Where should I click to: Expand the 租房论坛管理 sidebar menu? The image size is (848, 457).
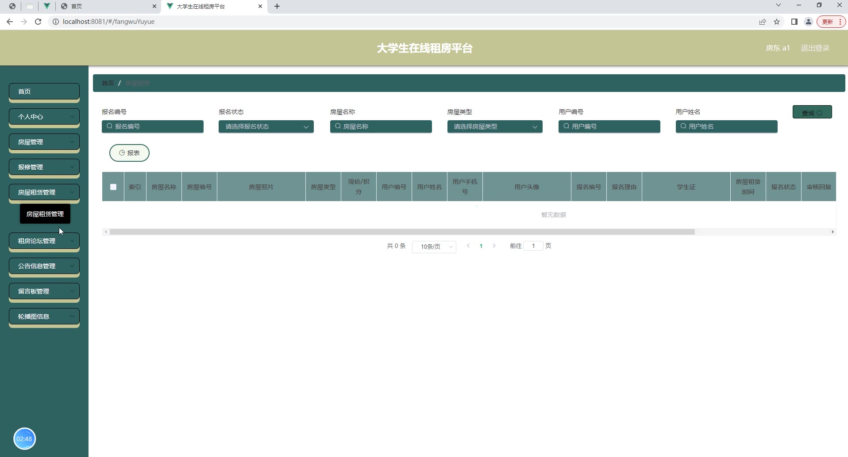(x=44, y=241)
